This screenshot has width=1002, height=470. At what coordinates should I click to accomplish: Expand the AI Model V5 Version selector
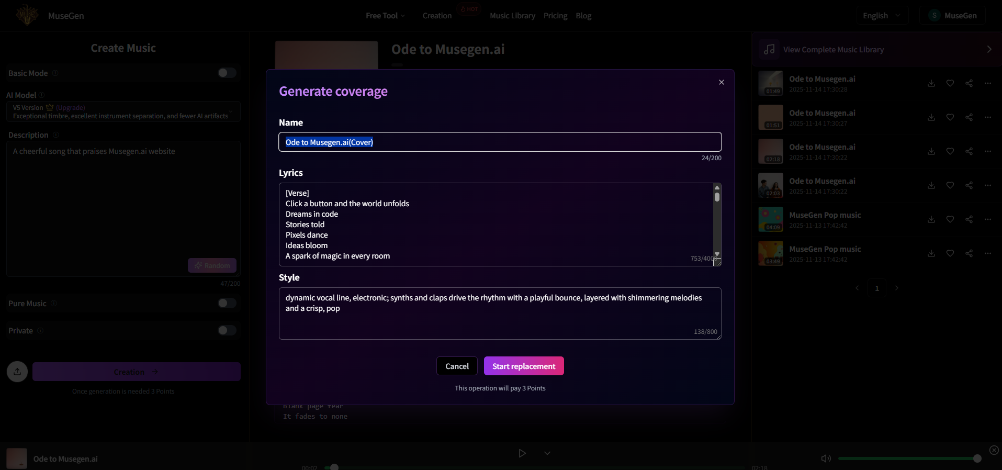(x=123, y=111)
